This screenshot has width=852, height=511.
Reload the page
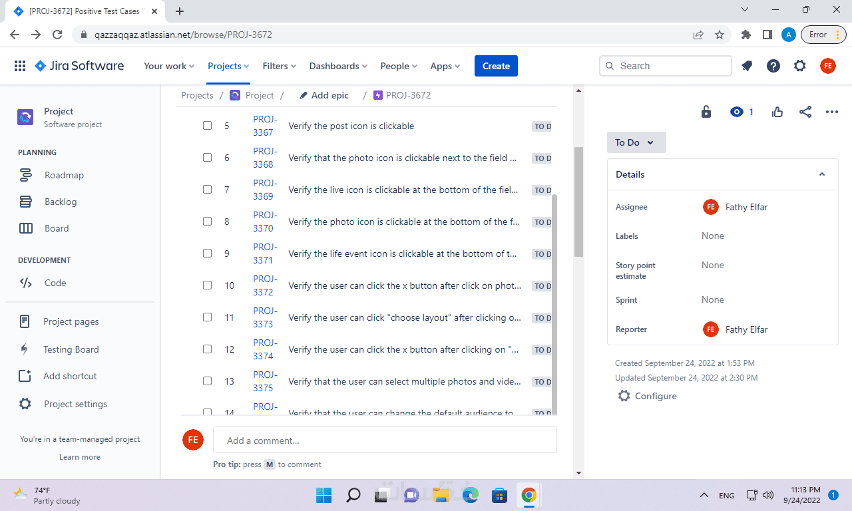coord(57,35)
